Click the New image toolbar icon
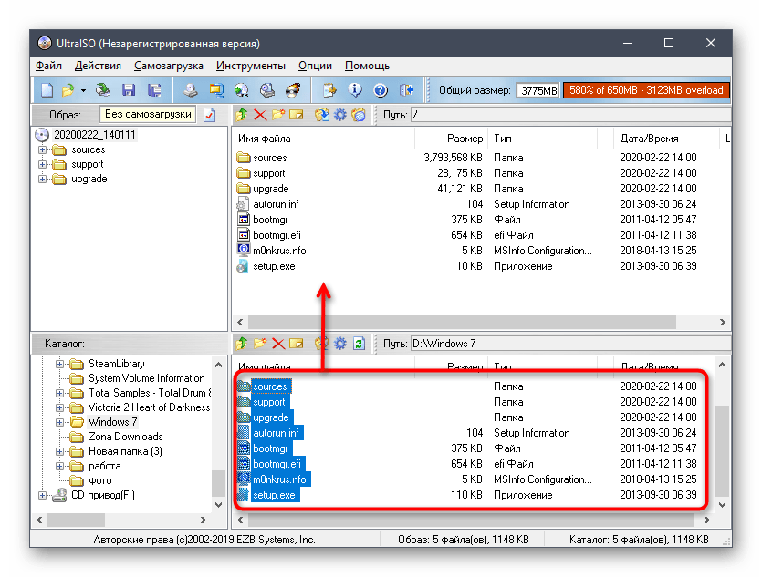Viewport: 762px width, 577px height. 47,90
